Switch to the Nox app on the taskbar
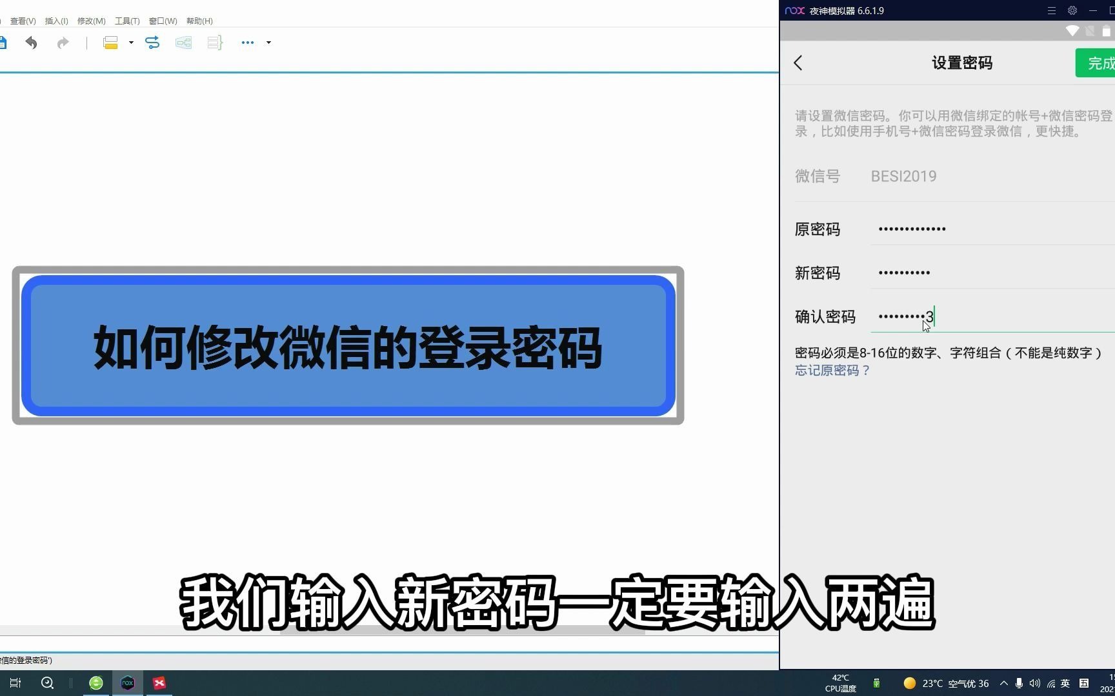 tap(128, 683)
